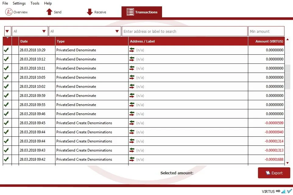
Task: Click the confirmed checkmark for 09:59 transaction
Action: click(6, 95)
